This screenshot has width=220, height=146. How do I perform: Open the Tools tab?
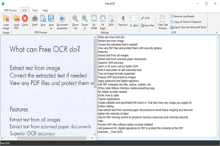coord(34,11)
